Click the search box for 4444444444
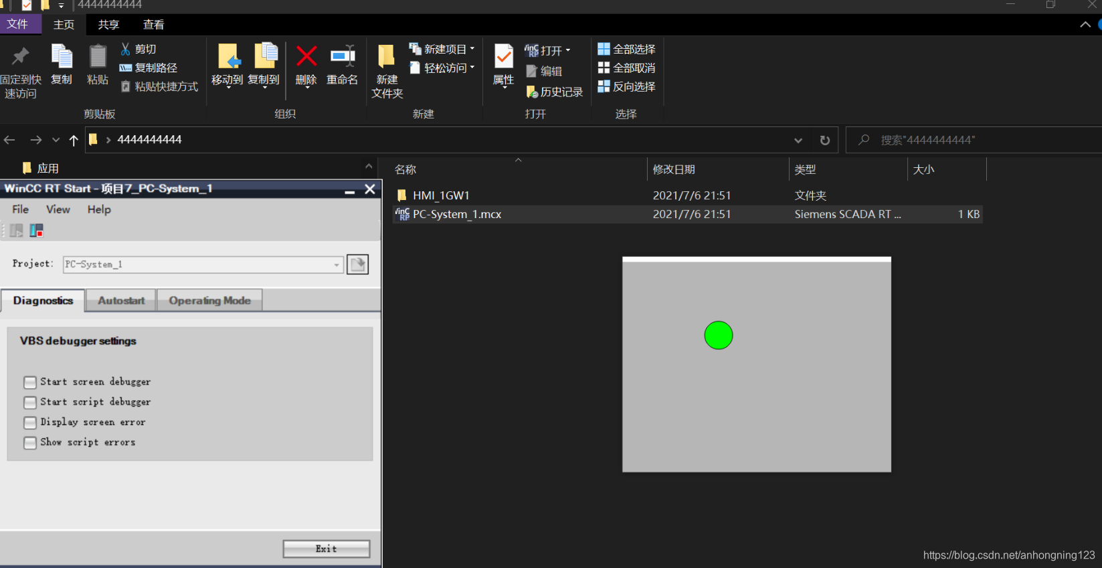Image resolution: width=1102 pixels, height=568 pixels. pos(974,140)
